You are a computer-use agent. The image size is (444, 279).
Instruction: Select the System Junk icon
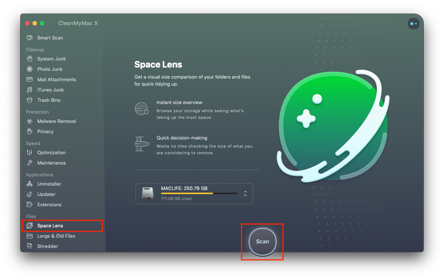point(30,59)
